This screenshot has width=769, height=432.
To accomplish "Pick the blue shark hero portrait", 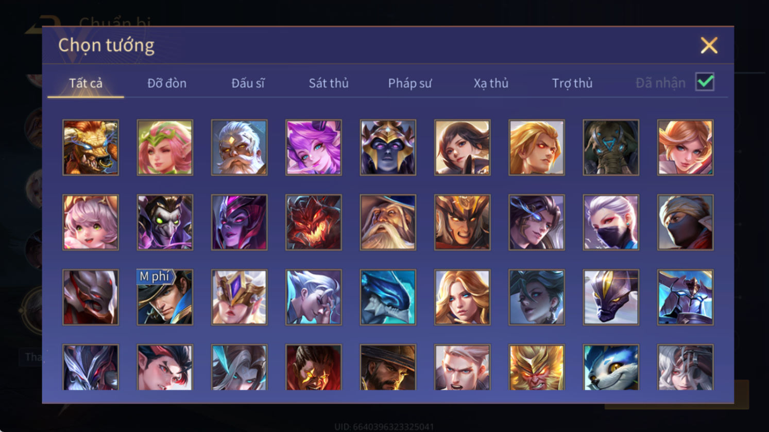I will [x=388, y=297].
